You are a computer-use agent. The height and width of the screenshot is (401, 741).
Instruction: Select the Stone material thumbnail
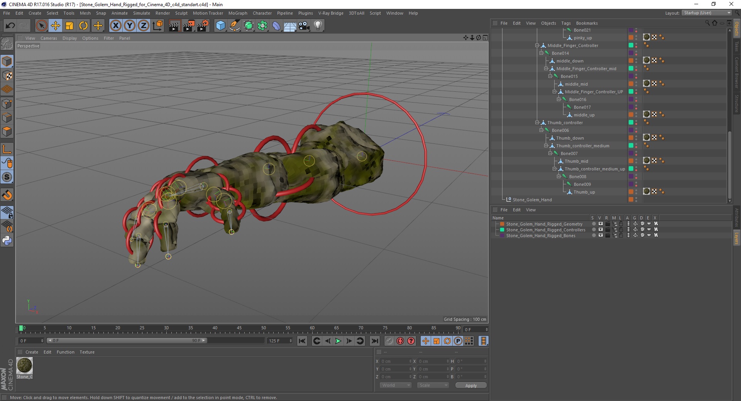tap(24, 366)
